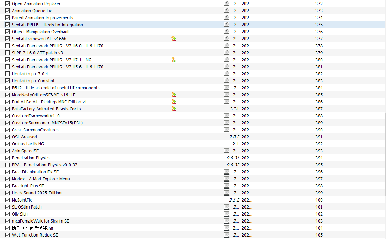Click the conflict flag icon on SexLabFrameworkAE_v166b row

click(174, 39)
